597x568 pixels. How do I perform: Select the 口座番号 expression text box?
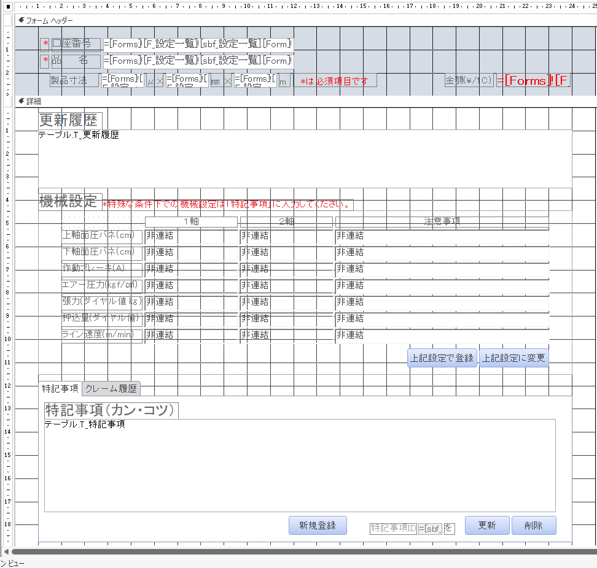coord(198,44)
